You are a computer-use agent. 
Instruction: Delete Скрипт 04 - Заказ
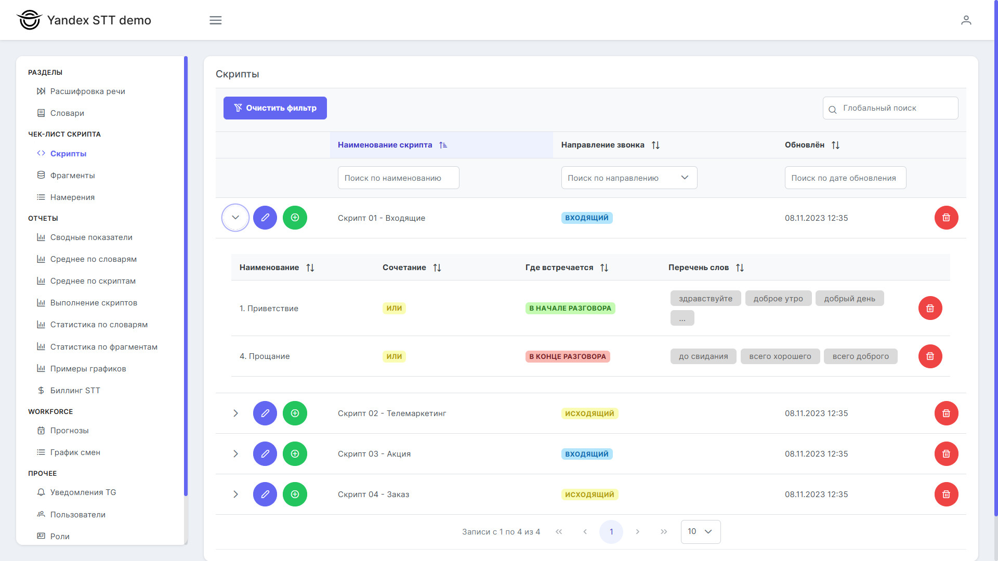pos(946,495)
